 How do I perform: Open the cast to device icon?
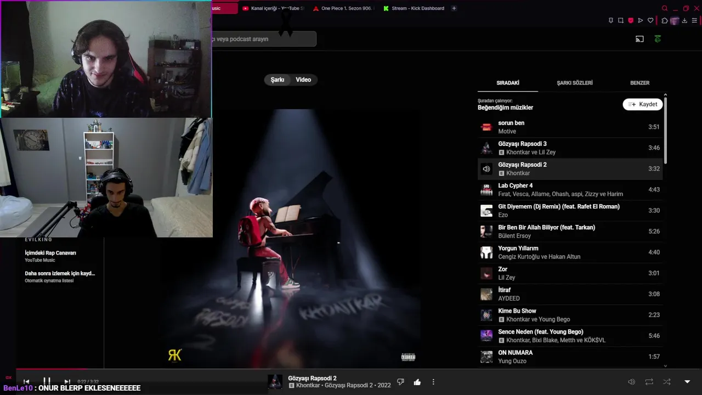click(x=639, y=39)
